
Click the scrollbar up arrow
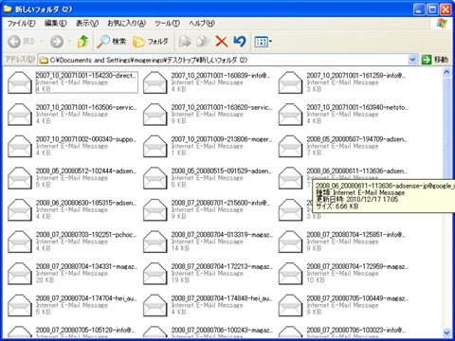click(x=446, y=72)
